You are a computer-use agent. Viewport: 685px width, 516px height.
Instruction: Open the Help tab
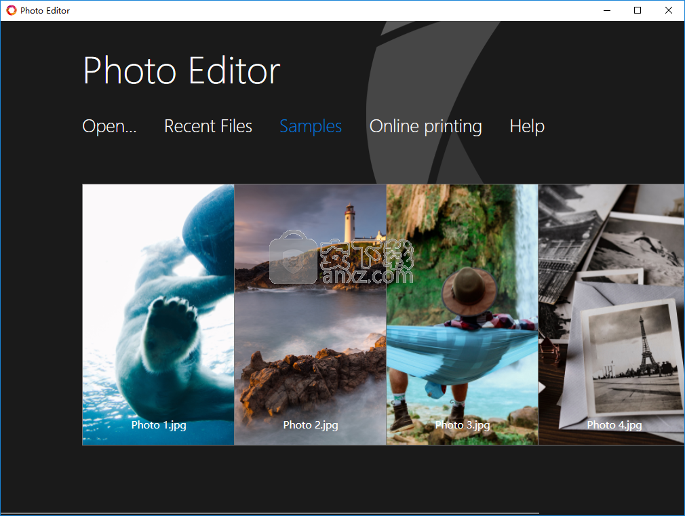click(x=527, y=126)
